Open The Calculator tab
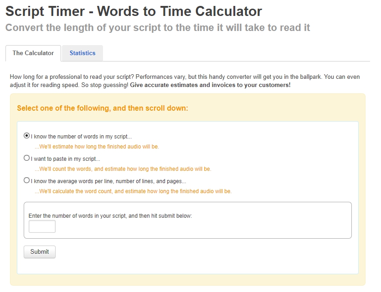The width and height of the screenshot is (381, 292). coord(33,53)
